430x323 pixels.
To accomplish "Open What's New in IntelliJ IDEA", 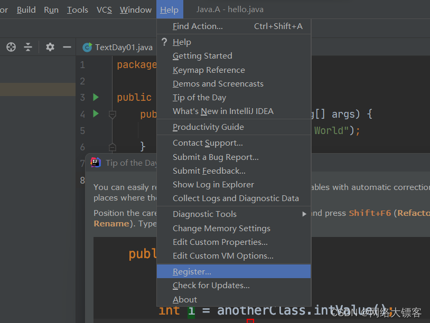I will [x=233, y=111].
